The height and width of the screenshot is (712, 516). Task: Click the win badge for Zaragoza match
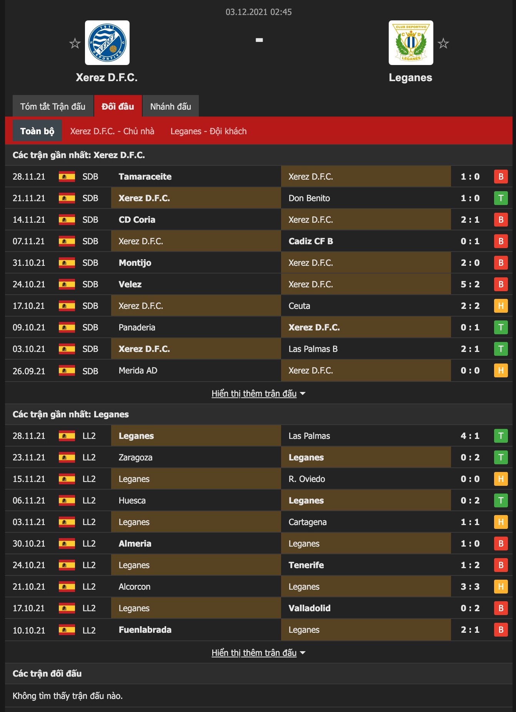[x=501, y=457]
